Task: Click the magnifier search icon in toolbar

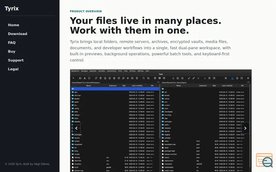Action: coord(144,78)
